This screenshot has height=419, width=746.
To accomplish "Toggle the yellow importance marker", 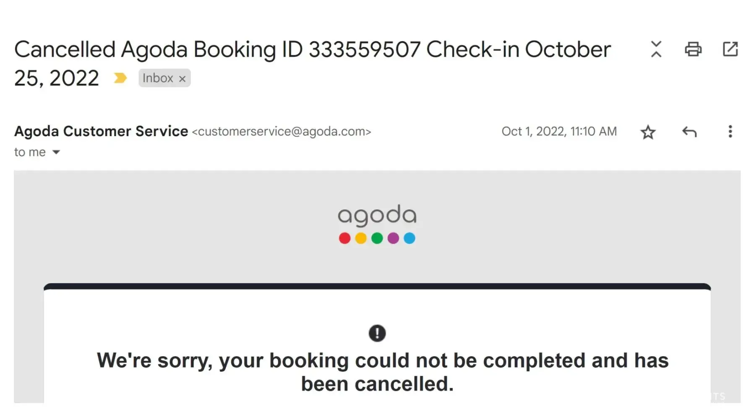I will (120, 78).
